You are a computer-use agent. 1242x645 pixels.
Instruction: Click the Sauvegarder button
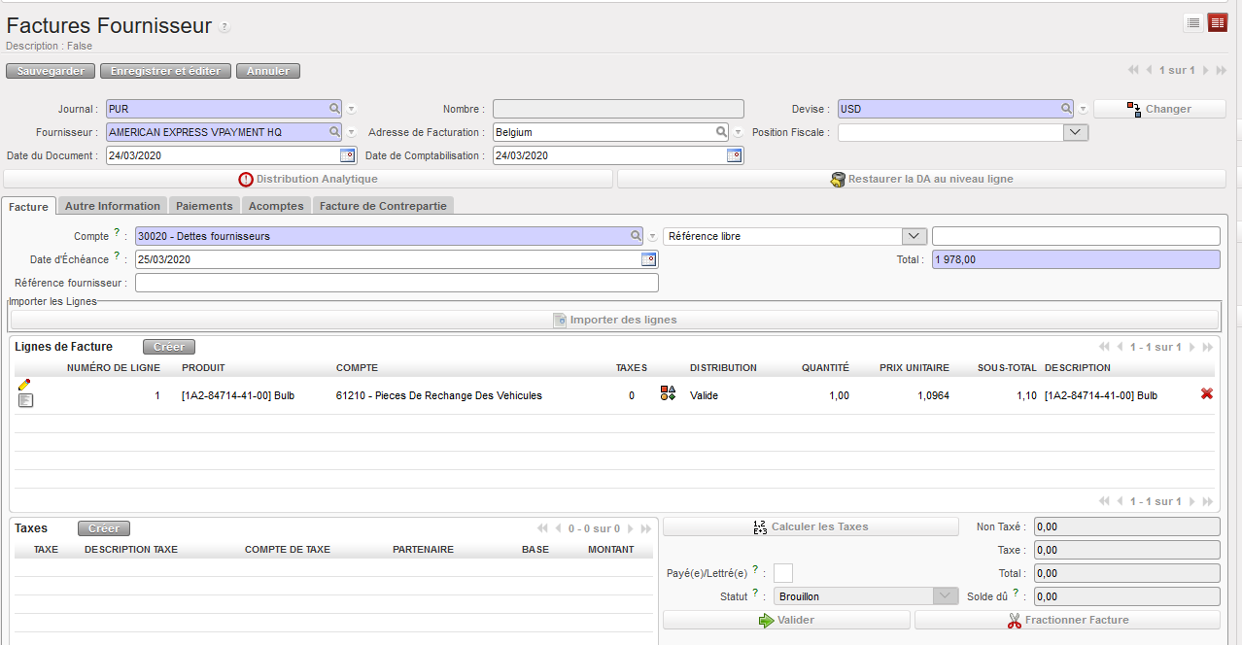point(52,71)
